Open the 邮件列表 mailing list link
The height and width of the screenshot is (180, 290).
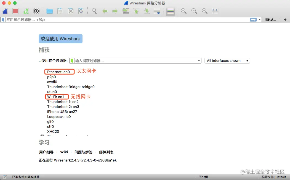(x=106, y=152)
